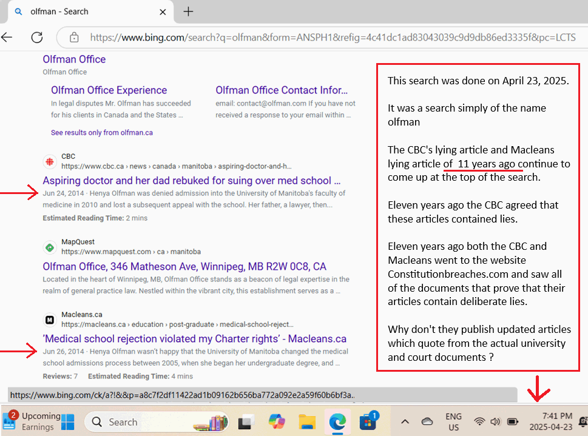Open site info lock icon
The width and height of the screenshot is (588, 436).
click(74, 38)
